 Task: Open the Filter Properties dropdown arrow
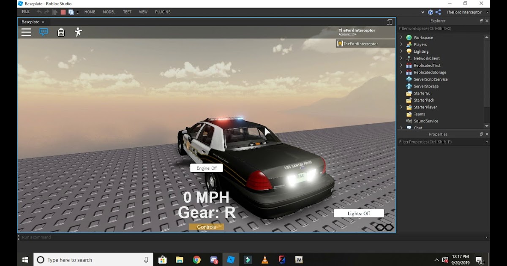coord(487,142)
